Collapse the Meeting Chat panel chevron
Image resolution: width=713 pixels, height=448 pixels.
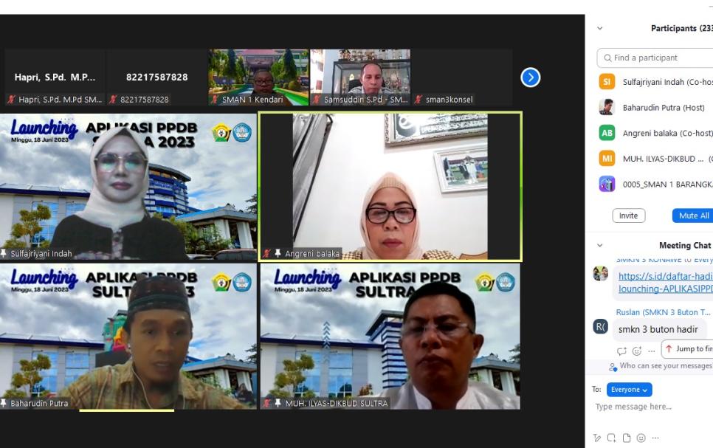click(599, 245)
